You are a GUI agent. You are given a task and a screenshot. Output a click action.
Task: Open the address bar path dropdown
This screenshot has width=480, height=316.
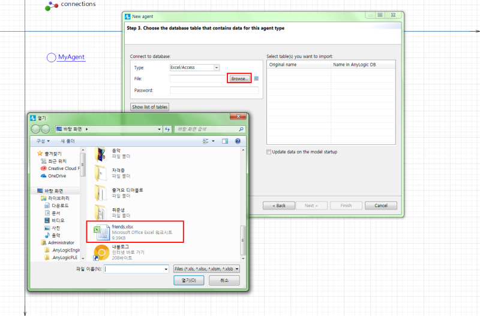point(159,129)
